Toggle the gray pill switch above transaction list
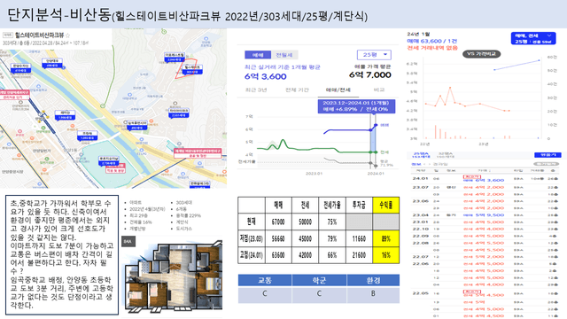The image size is (567, 319). [546, 164]
